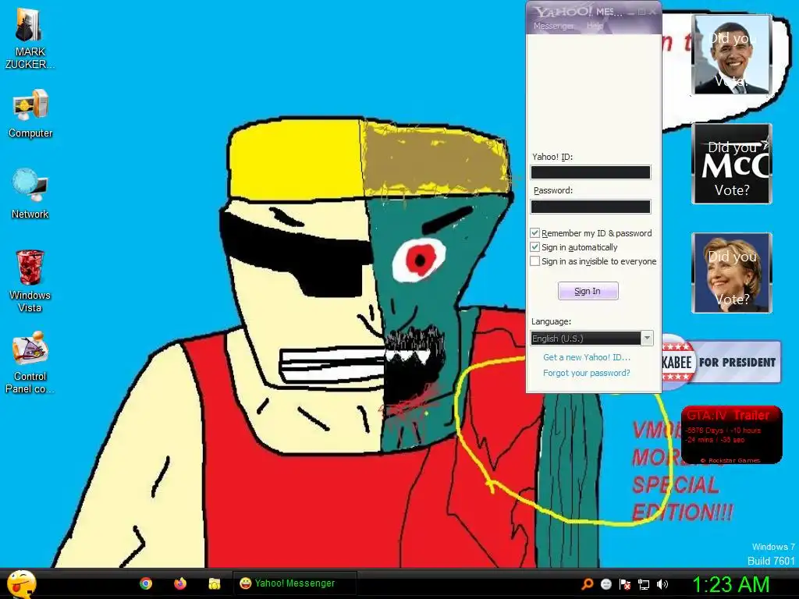The image size is (799, 599).
Task: Click the Obama Did you Vote gadget
Action: 732,55
